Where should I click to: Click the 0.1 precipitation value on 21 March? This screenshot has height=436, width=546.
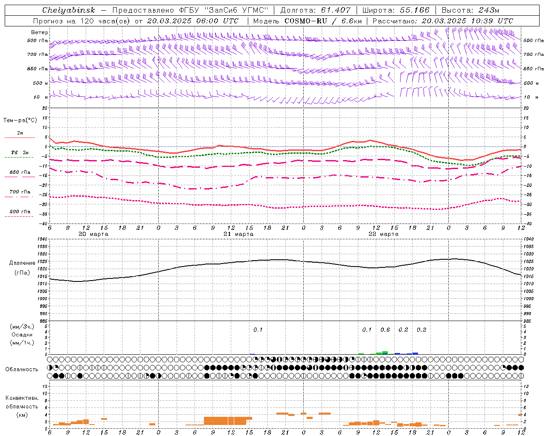(258, 330)
